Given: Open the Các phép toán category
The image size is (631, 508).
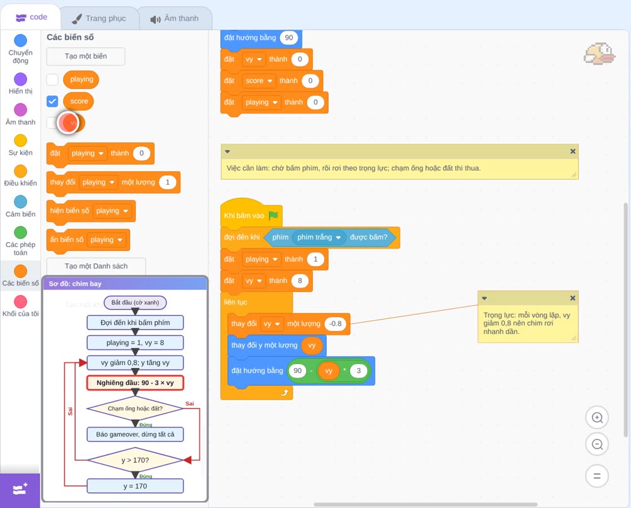Looking at the screenshot, I should pos(20,241).
